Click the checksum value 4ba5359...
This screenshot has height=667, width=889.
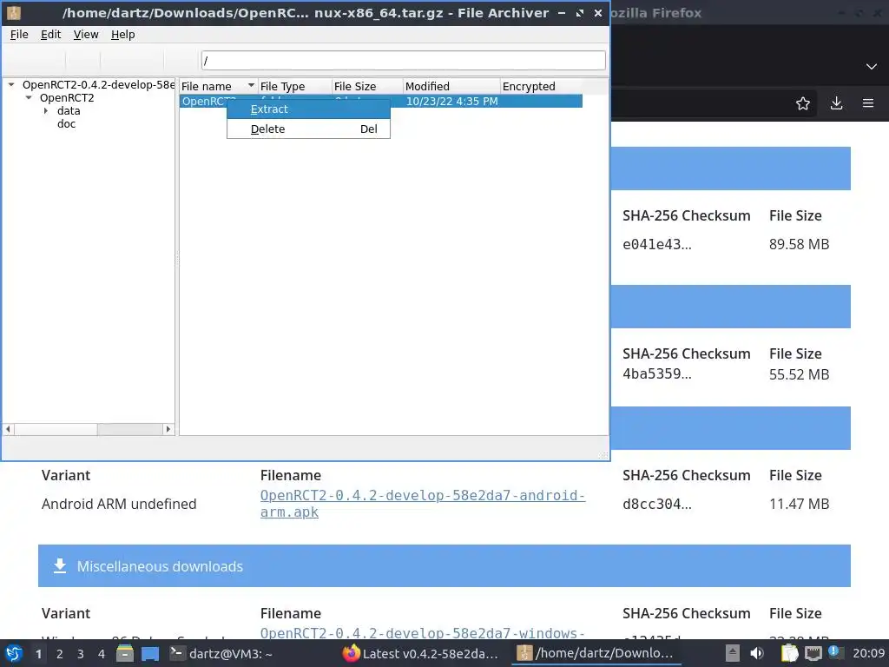(656, 373)
